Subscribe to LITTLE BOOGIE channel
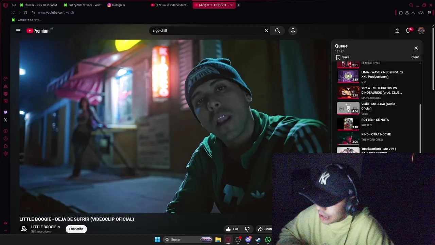This screenshot has height=245, width=435. 76,229
